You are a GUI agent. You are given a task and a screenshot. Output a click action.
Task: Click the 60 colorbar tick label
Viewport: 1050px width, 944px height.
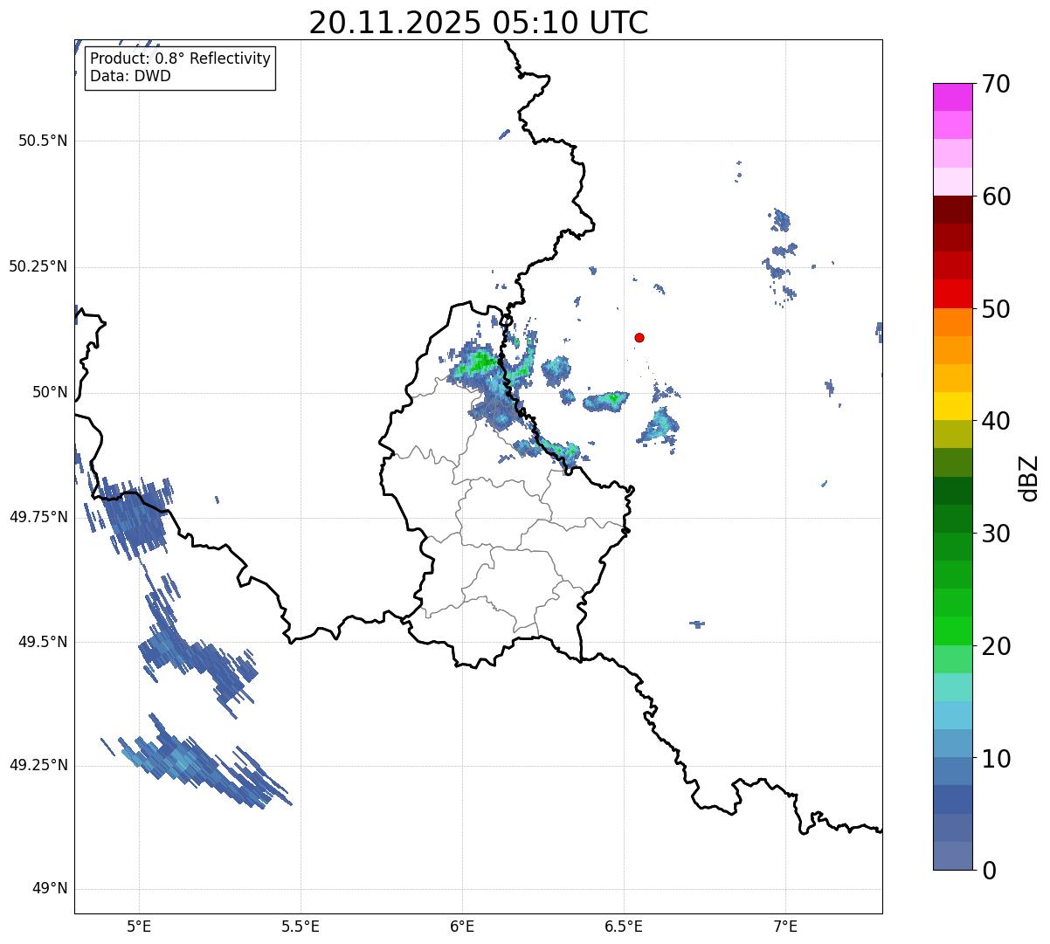tap(996, 196)
